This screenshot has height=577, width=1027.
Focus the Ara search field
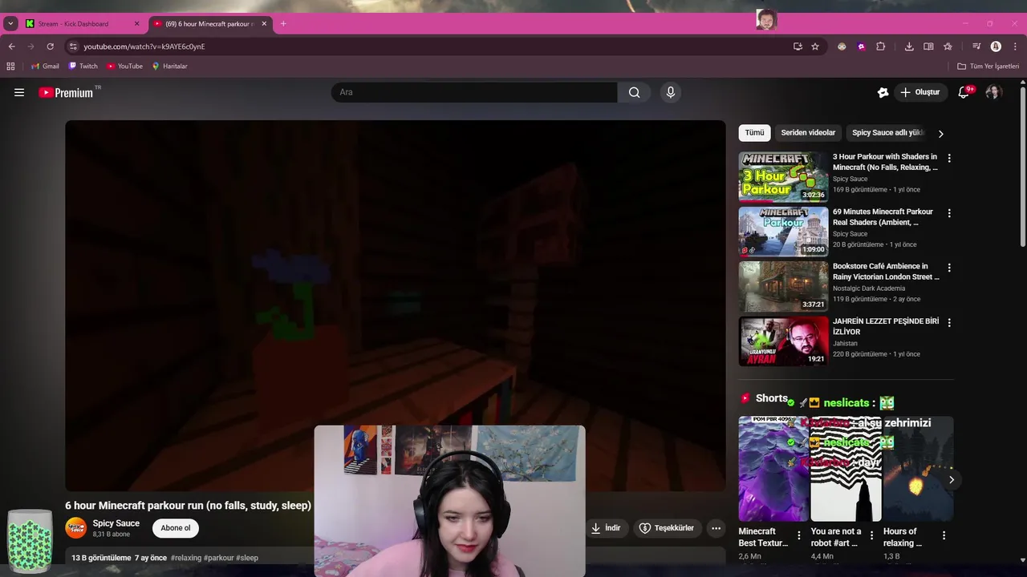(474, 92)
